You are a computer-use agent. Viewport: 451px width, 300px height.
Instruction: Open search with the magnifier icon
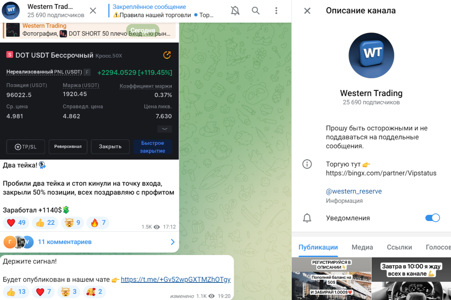(x=256, y=11)
